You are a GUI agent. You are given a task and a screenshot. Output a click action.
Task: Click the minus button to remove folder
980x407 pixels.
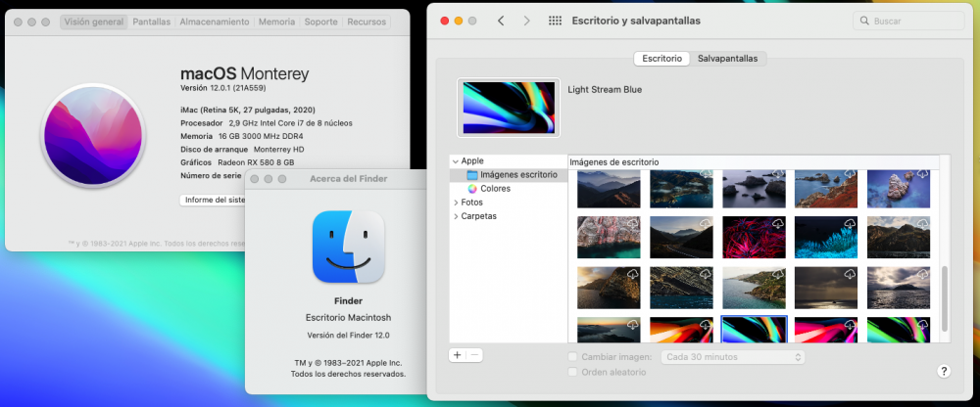point(474,355)
